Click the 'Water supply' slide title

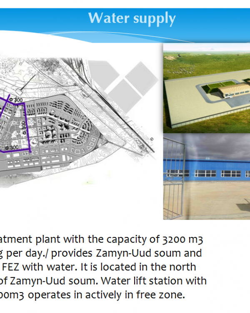pos(132,18)
